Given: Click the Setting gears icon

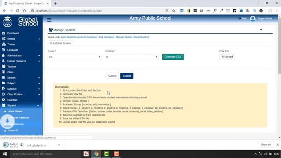Looking at the screenshot, I should point(4,39).
